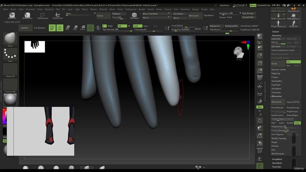Toggle the Zsub button
The height and width of the screenshot is (172, 306).
pyautogui.click(x=145, y=26)
